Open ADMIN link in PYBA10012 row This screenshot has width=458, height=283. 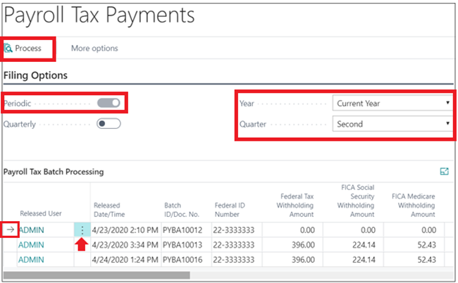[31, 230]
